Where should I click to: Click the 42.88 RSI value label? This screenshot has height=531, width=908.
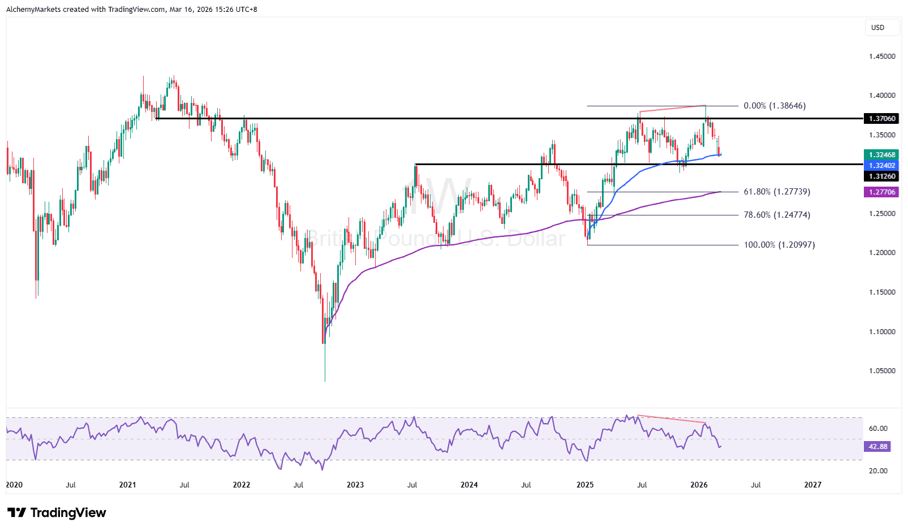(x=877, y=447)
